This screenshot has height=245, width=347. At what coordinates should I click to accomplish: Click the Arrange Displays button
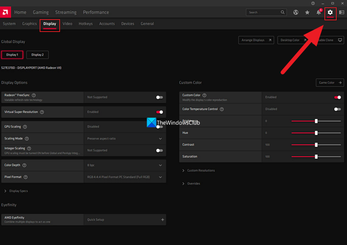[x=256, y=40]
